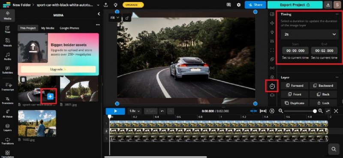343x158 pixels.
Task: Collapse the Media panel with chevron
Action: 99,14
